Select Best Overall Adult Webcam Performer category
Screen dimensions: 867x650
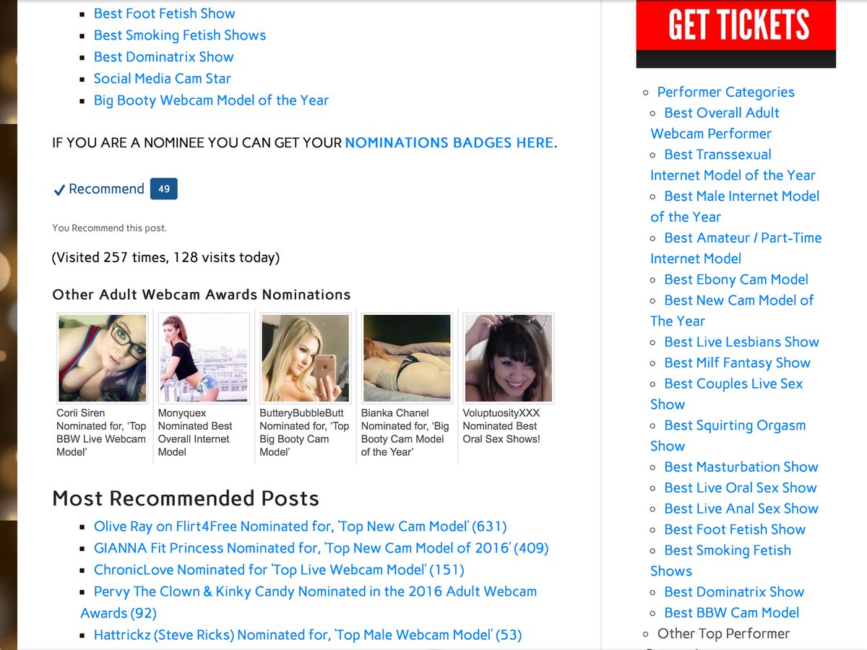[715, 123]
